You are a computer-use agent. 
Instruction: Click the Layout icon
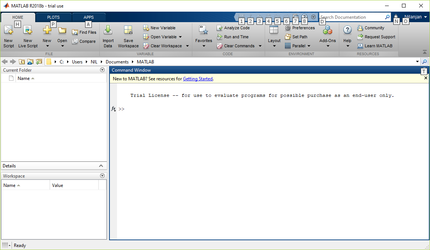point(274,30)
